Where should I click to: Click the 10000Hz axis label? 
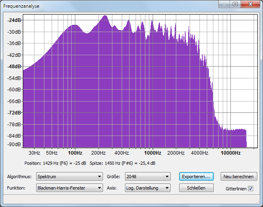tap(230, 153)
